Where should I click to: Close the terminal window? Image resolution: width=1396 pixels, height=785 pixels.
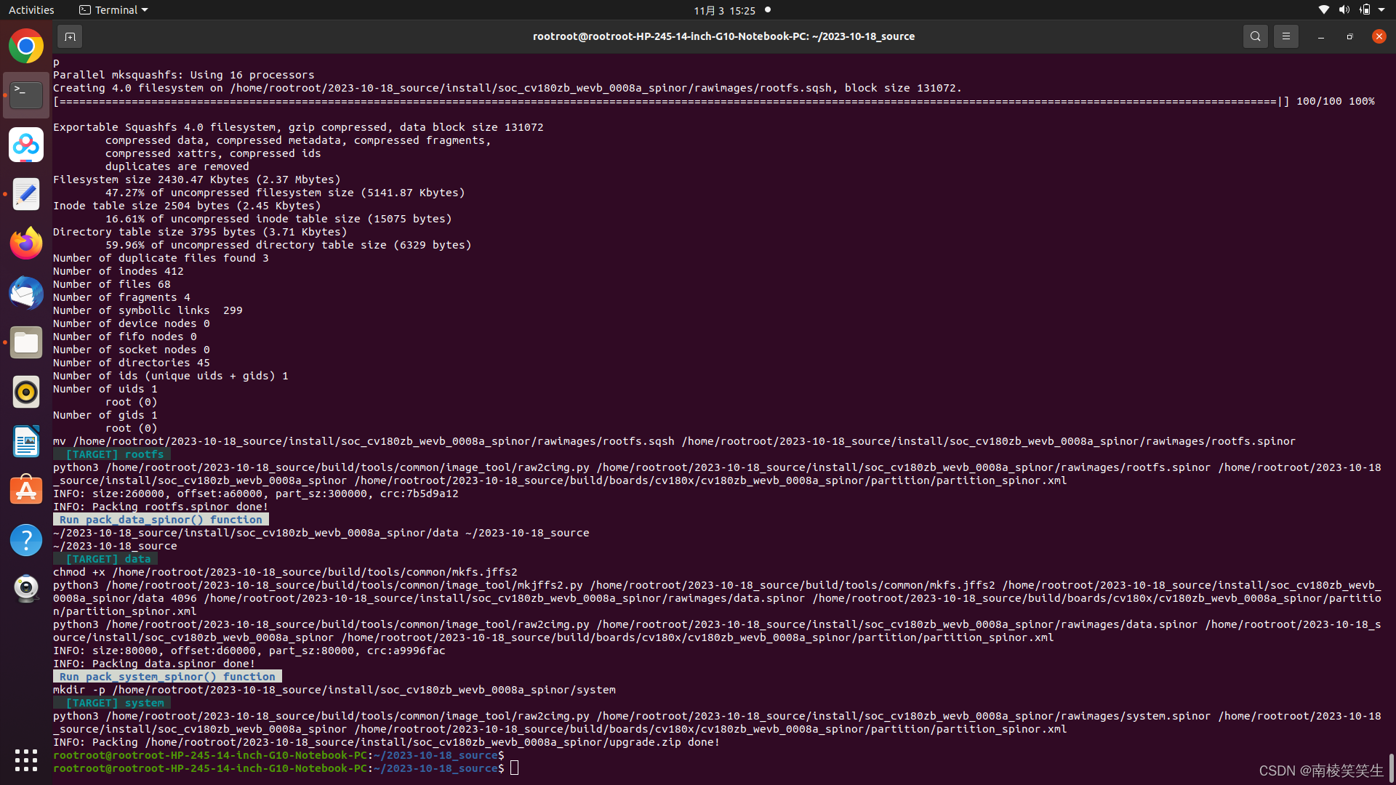point(1379,36)
